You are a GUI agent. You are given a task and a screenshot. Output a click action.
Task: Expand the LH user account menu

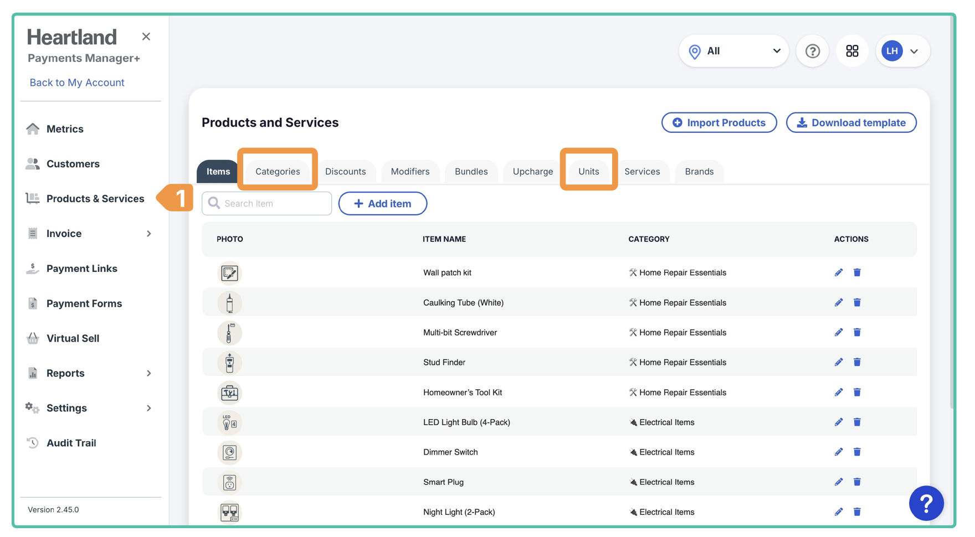[x=902, y=51]
